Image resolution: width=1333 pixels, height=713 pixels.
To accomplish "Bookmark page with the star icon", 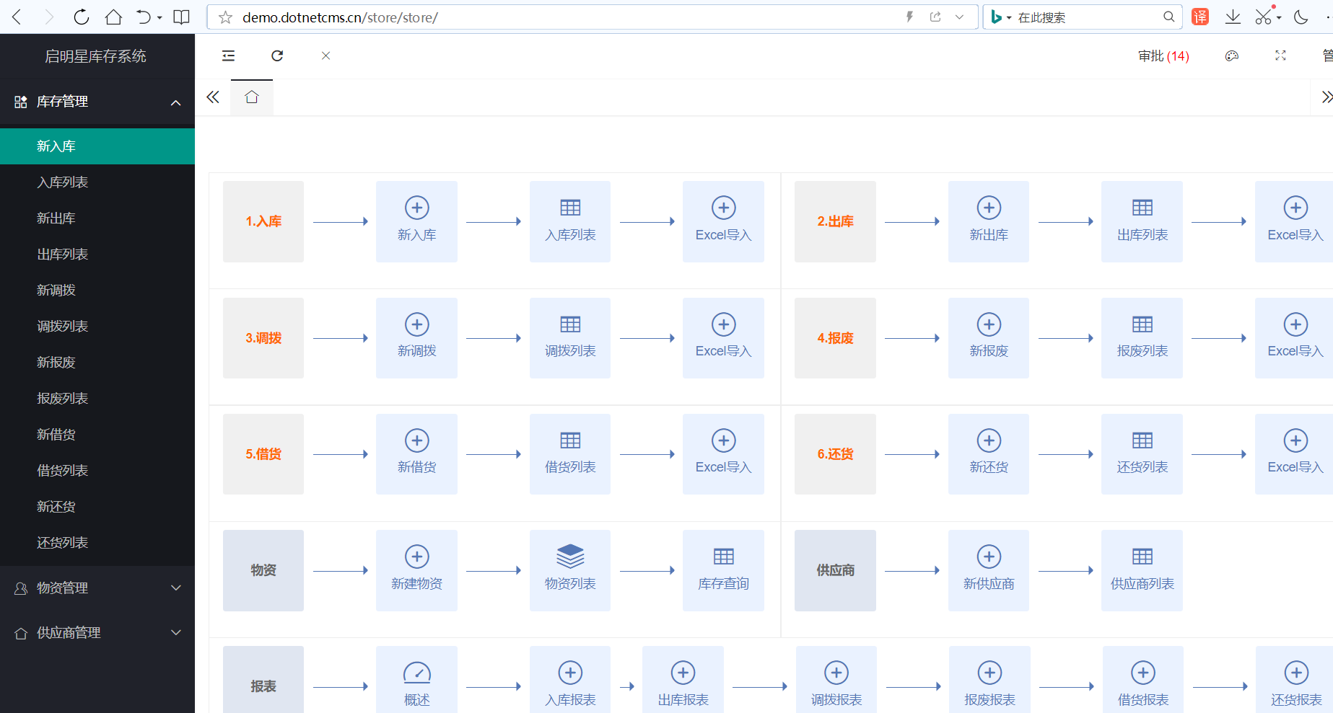I will 226,17.
